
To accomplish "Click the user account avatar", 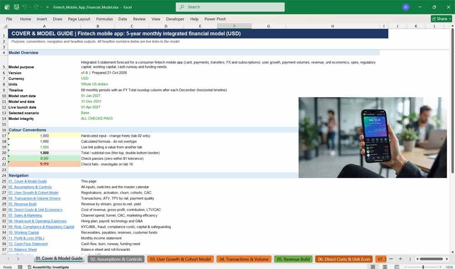I will pyautogui.click(x=406, y=7).
